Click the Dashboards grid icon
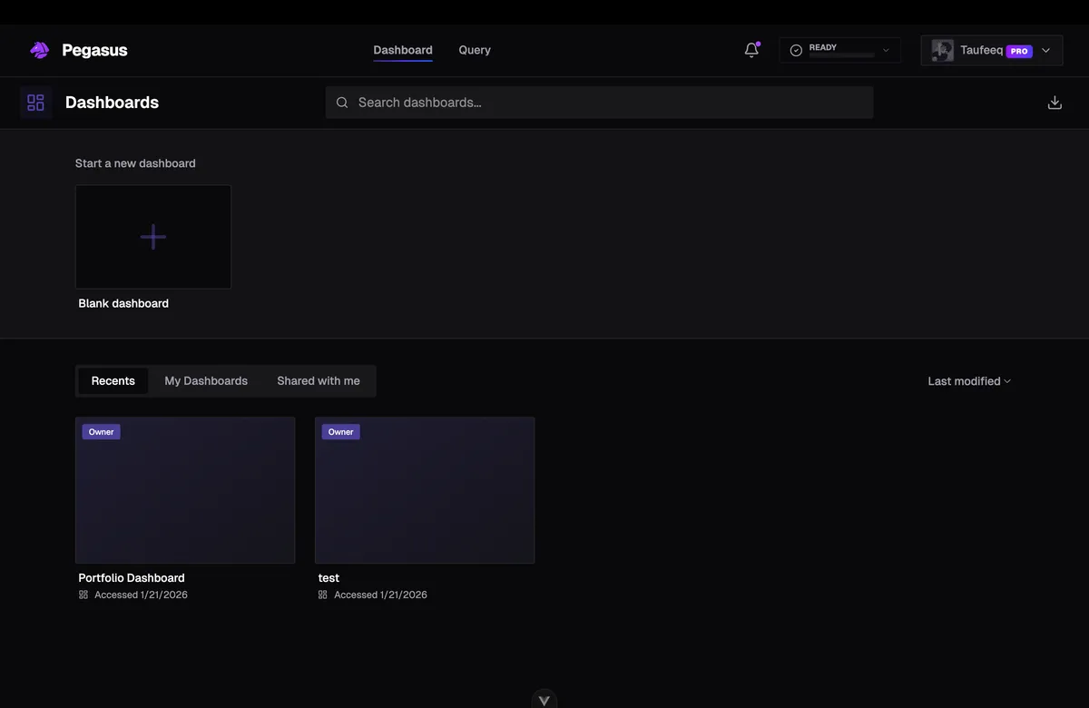1089x708 pixels. pyautogui.click(x=36, y=103)
